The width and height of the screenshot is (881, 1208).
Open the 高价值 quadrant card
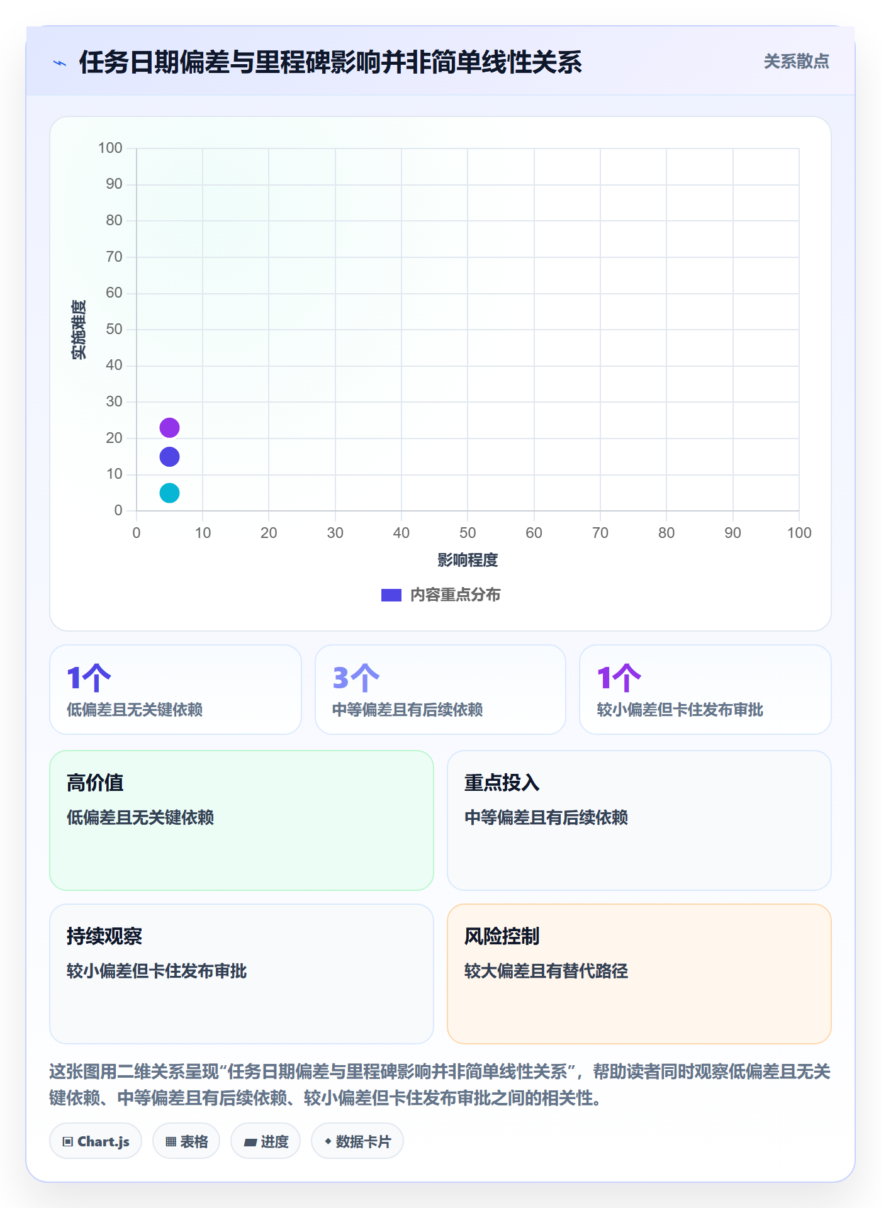pos(242,820)
